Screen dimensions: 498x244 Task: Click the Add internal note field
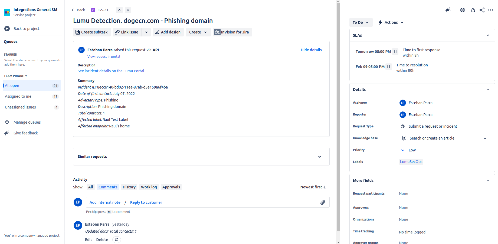[x=105, y=202]
